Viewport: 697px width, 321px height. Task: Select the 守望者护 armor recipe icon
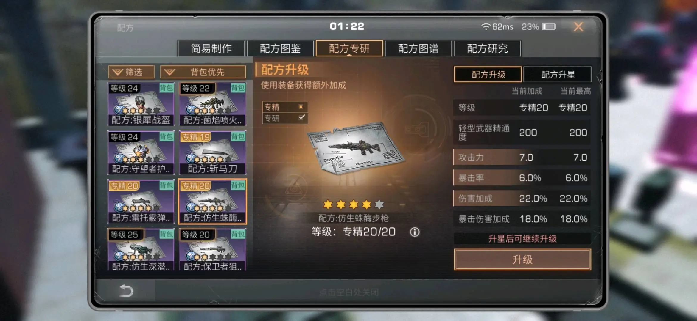pyautogui.click(x=141, y=152)
